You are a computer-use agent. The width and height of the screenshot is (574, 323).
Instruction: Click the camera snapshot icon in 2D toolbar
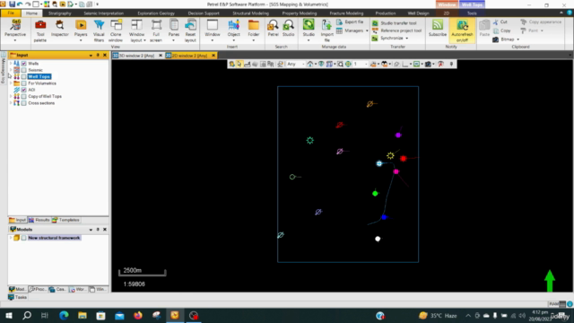(x=428, y=64)
